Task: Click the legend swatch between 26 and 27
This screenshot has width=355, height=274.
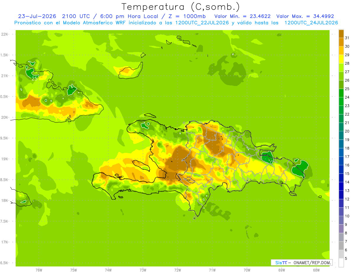Action: [x=341, y=76]
